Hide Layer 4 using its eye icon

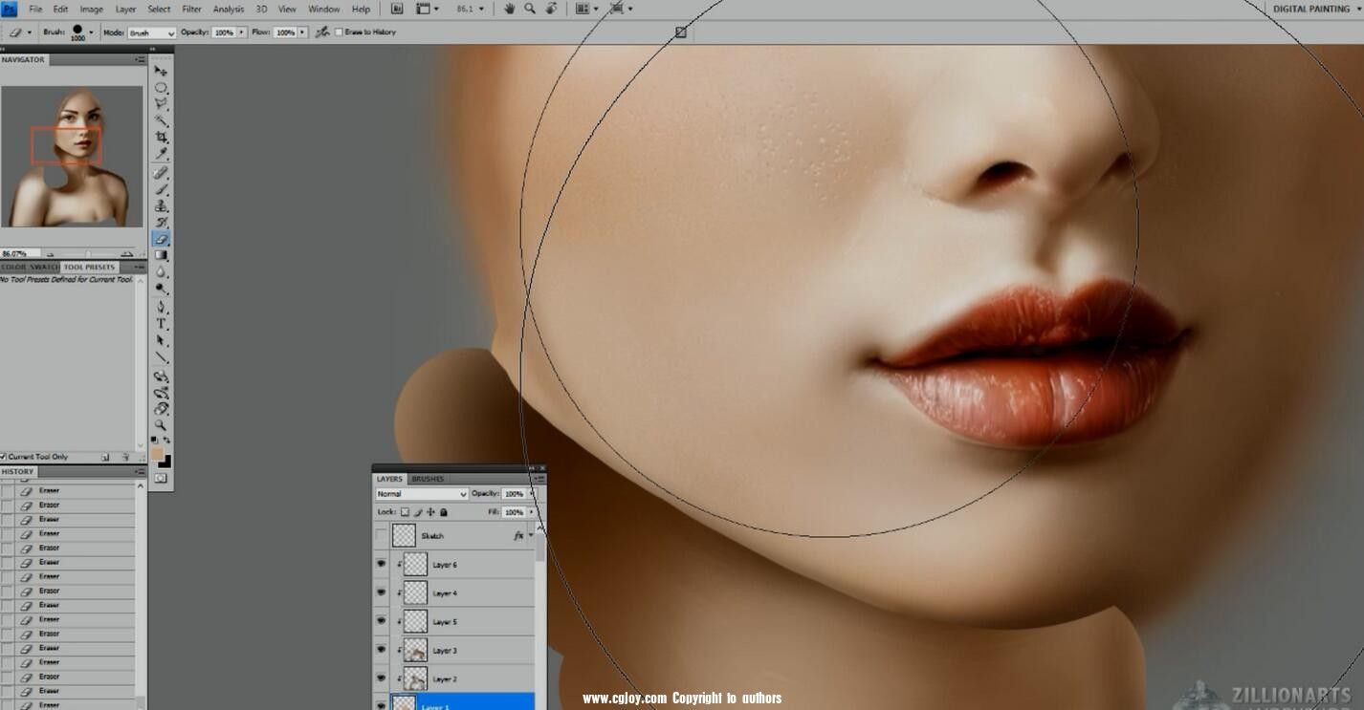382,592
